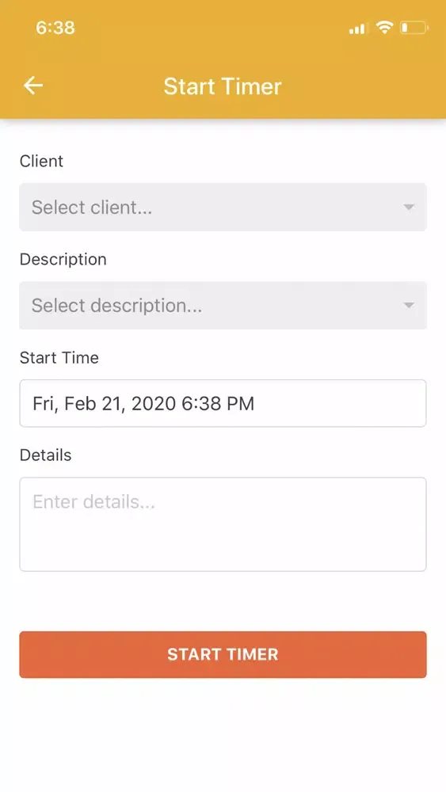Click the Start Time field label
The width and height of the screenshot is (446, 792).
click(x=59, y=358)
